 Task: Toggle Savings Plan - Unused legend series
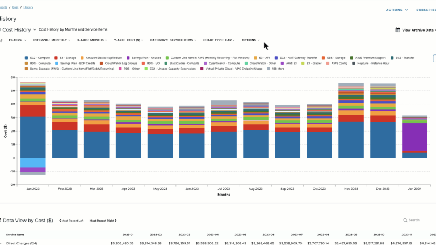144,58
